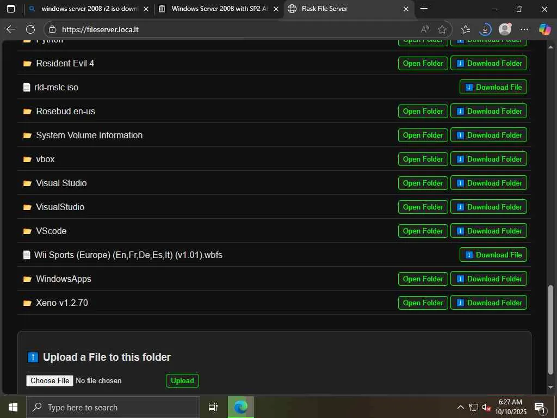Open Settings and more ellipsis menu

(524, 29)
